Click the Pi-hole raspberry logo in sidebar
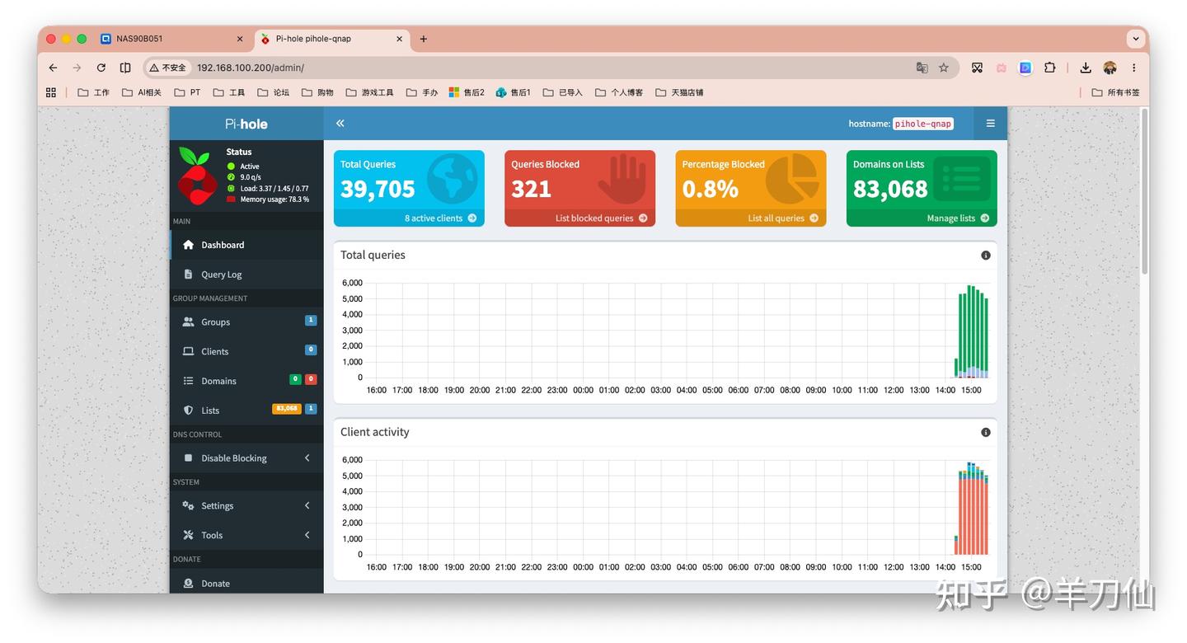Screen dimensions: 1187x643 [198, 176]
